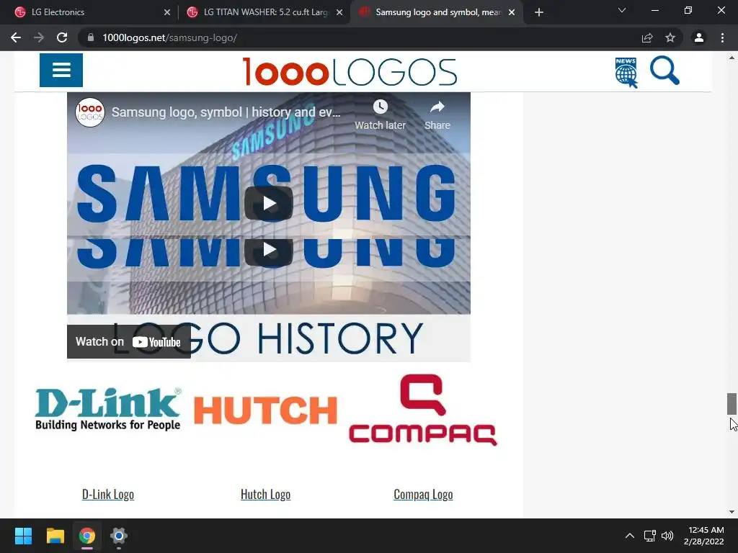Screen dimensions: 738x553
Task: Share the Samsung YouTube video
Action: point(437,114)
